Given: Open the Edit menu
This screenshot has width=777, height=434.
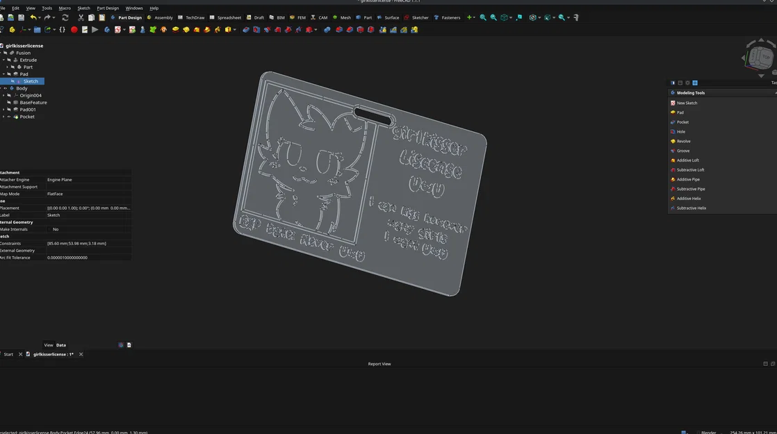Looking at the screenshot, I should click(15, 8).
